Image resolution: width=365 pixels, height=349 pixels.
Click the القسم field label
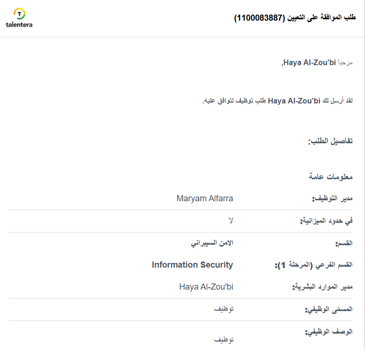pos(344,243)
